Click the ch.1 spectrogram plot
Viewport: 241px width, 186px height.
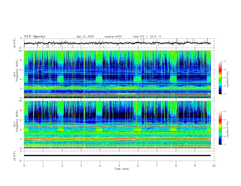point(117,74)
